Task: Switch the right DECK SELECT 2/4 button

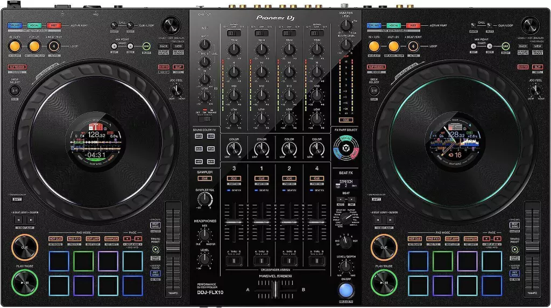Action: (x=375, y=91)
